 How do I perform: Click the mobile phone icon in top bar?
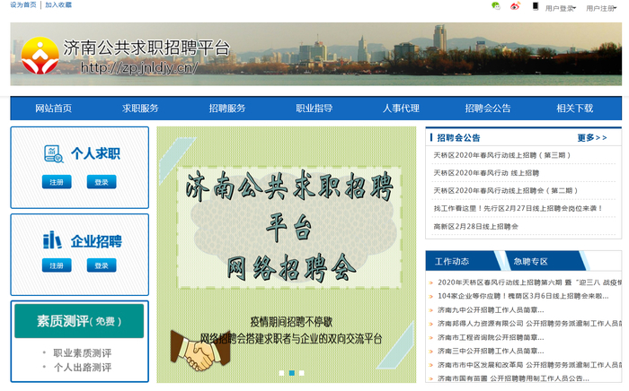536,6
